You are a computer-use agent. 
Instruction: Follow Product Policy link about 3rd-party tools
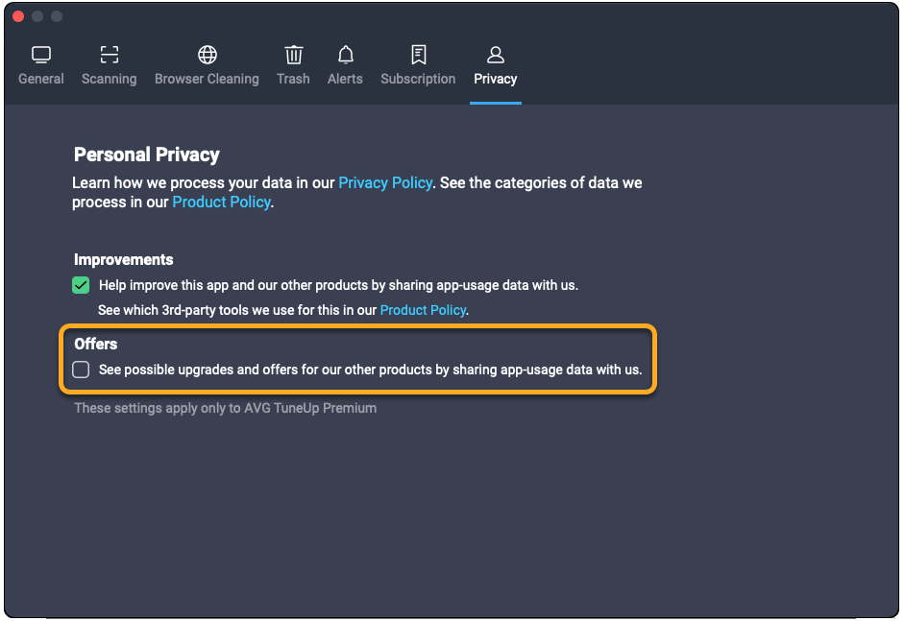[423, 310]
